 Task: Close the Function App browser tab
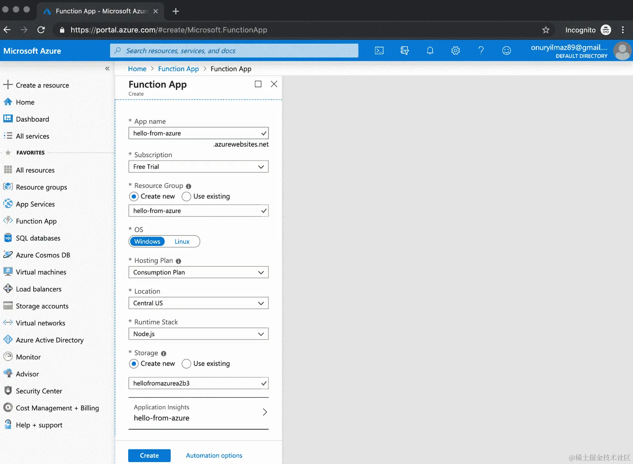tap(156, 11)
